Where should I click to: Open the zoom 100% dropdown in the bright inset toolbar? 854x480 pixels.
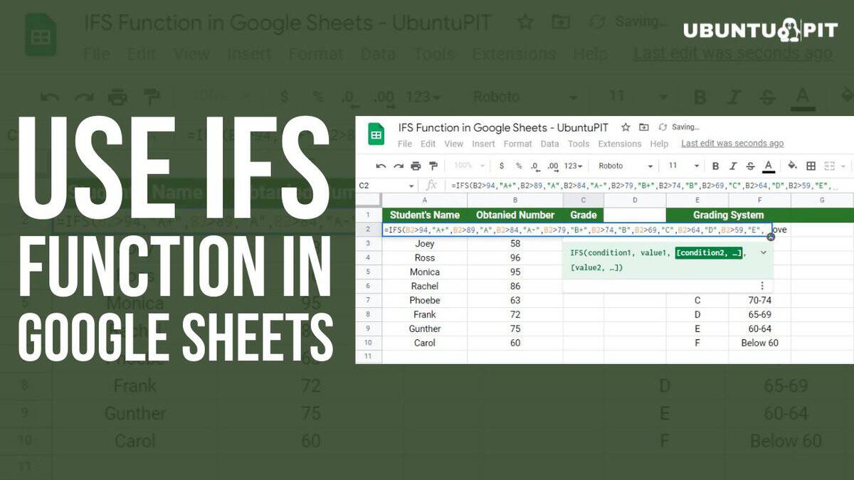[x=469, y=166]
